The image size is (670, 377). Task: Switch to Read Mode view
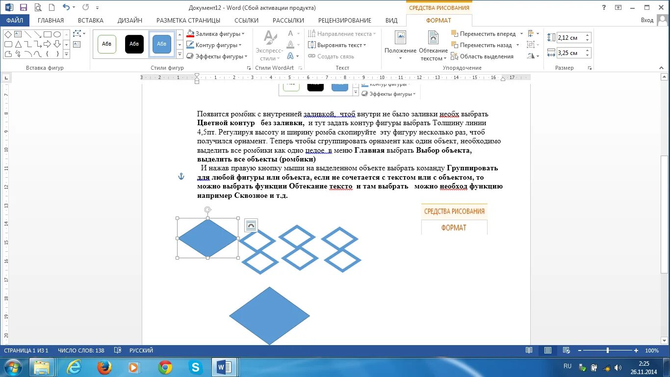point(529,350)
